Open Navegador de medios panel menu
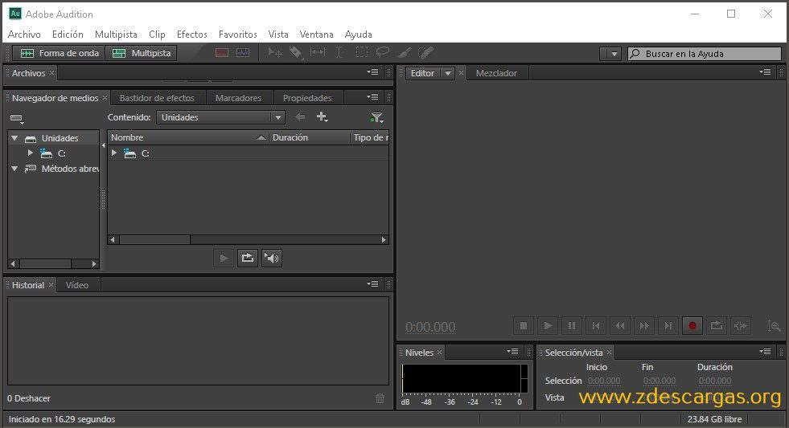 (372, 97)
